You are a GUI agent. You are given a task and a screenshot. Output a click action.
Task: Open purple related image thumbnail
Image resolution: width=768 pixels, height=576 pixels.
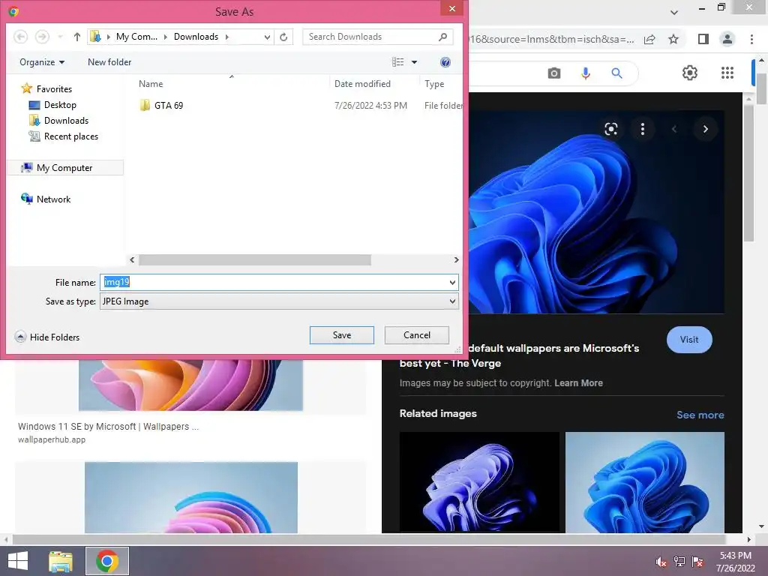479,482
